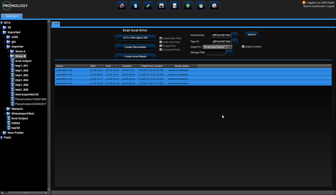
Task: Open the Tape ID ellipsis button
Action: tap(235, 41)
